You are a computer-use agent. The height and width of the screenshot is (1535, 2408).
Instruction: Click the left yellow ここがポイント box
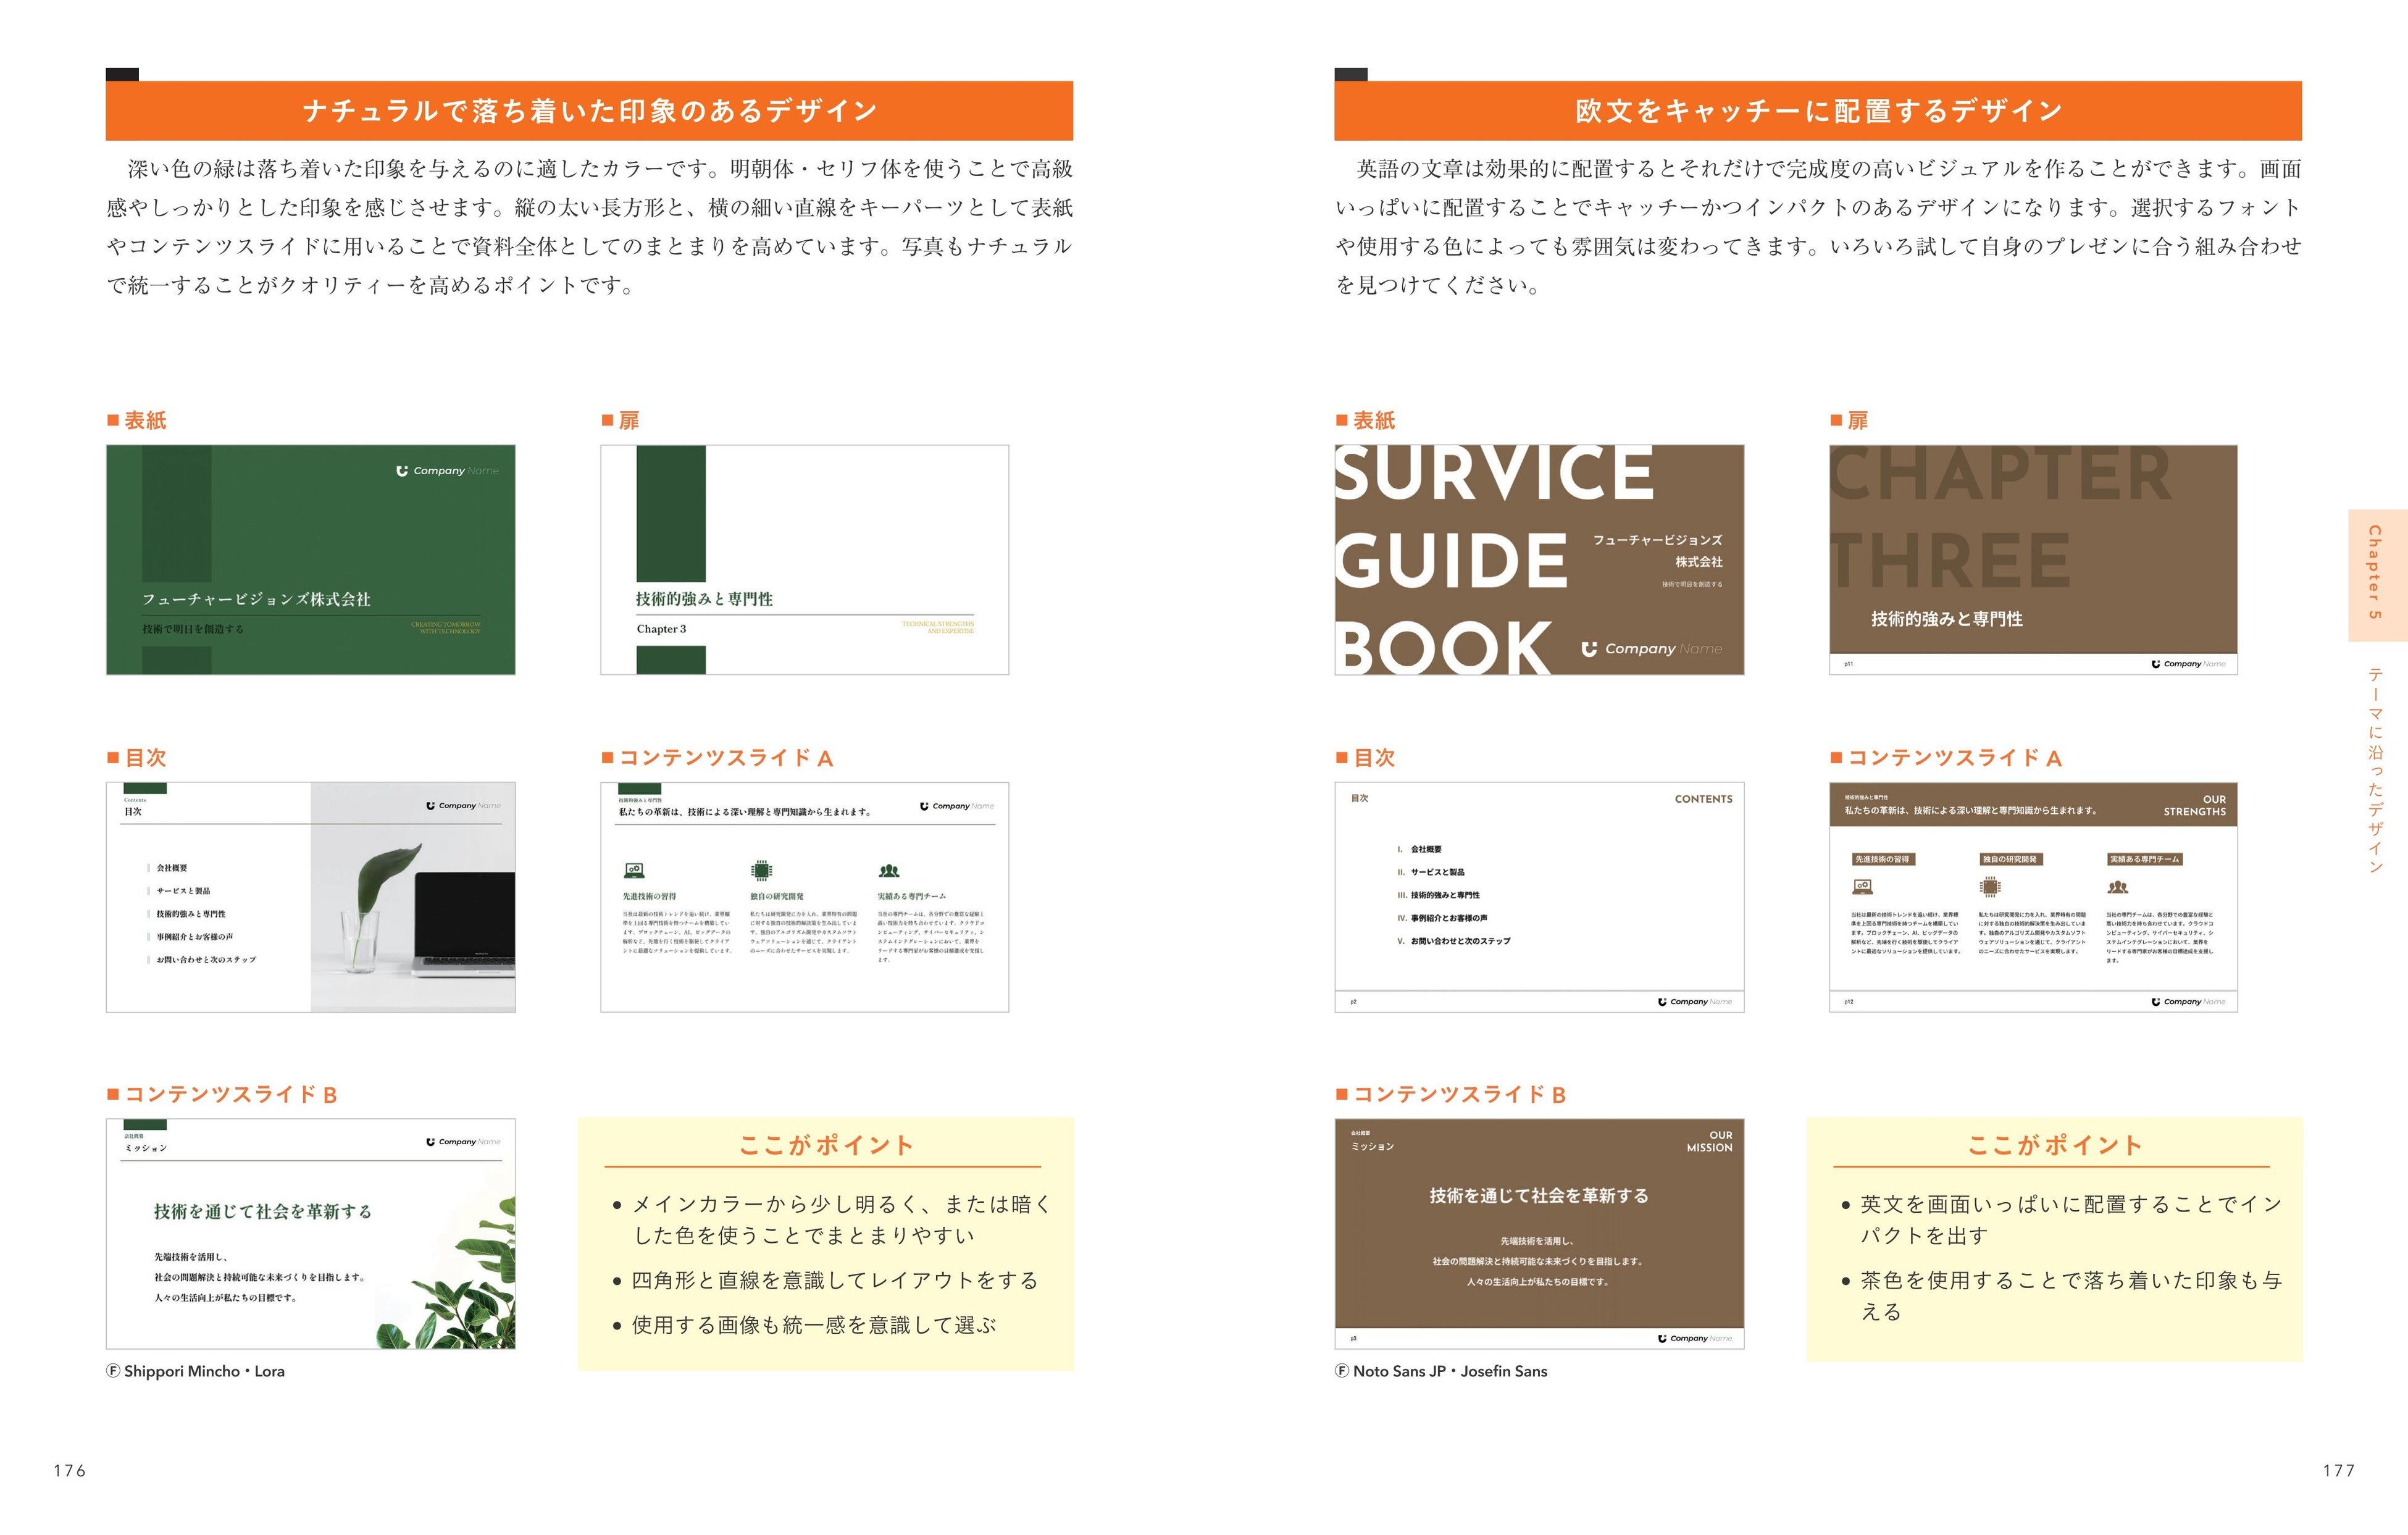[x=825, y=1243]
